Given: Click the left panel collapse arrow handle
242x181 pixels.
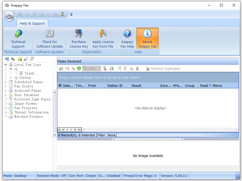Looking at the screenshot, I should click(x=55, y=114).
